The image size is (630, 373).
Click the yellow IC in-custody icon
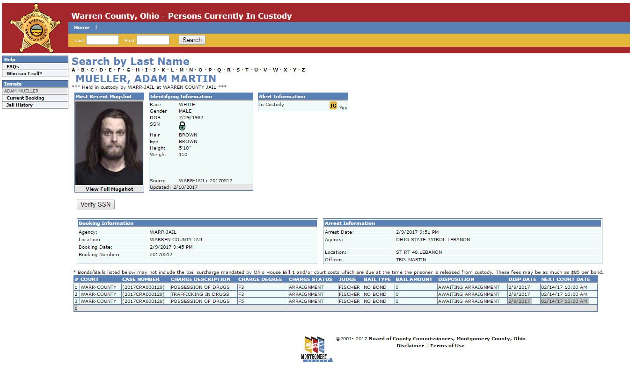tap(333, 106)
